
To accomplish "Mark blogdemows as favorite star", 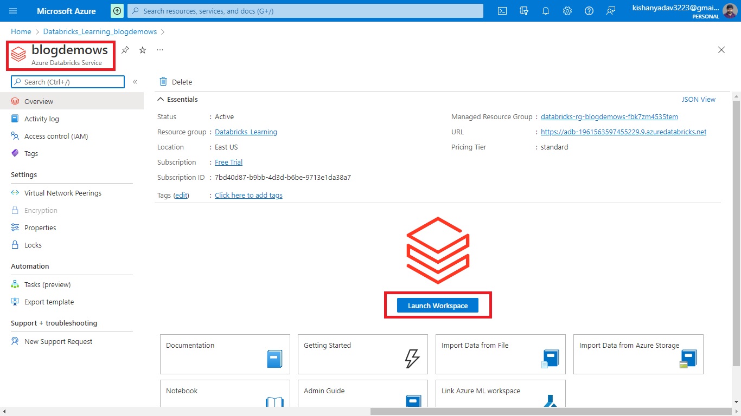I will click(143, 50).
